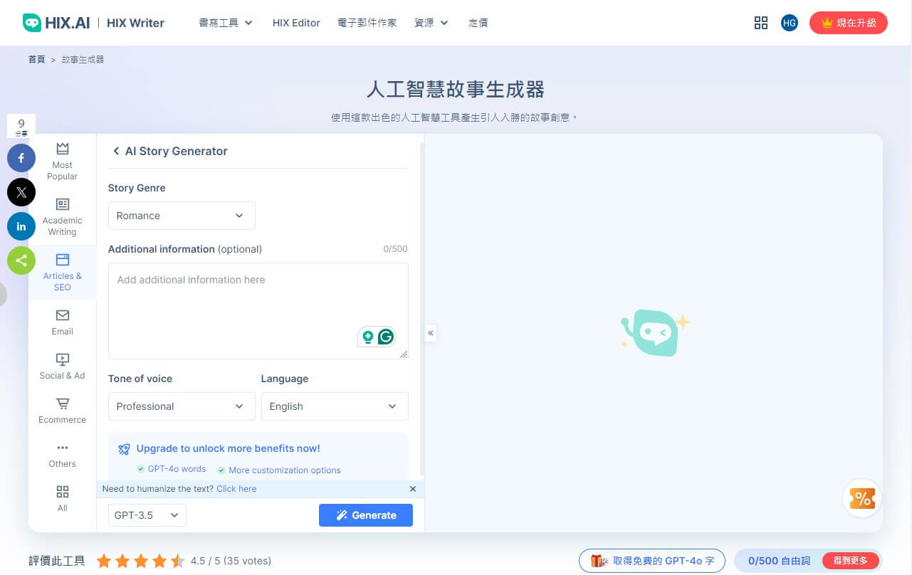Click the form panel vertical scrollbar

422,310
